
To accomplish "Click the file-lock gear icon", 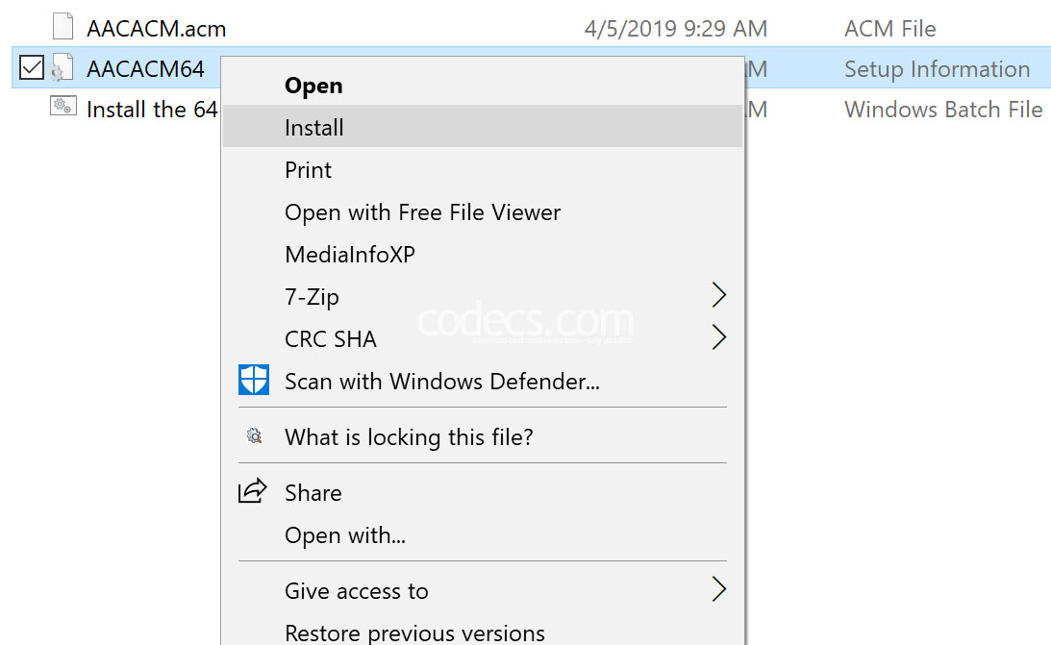I will (254, 436).
